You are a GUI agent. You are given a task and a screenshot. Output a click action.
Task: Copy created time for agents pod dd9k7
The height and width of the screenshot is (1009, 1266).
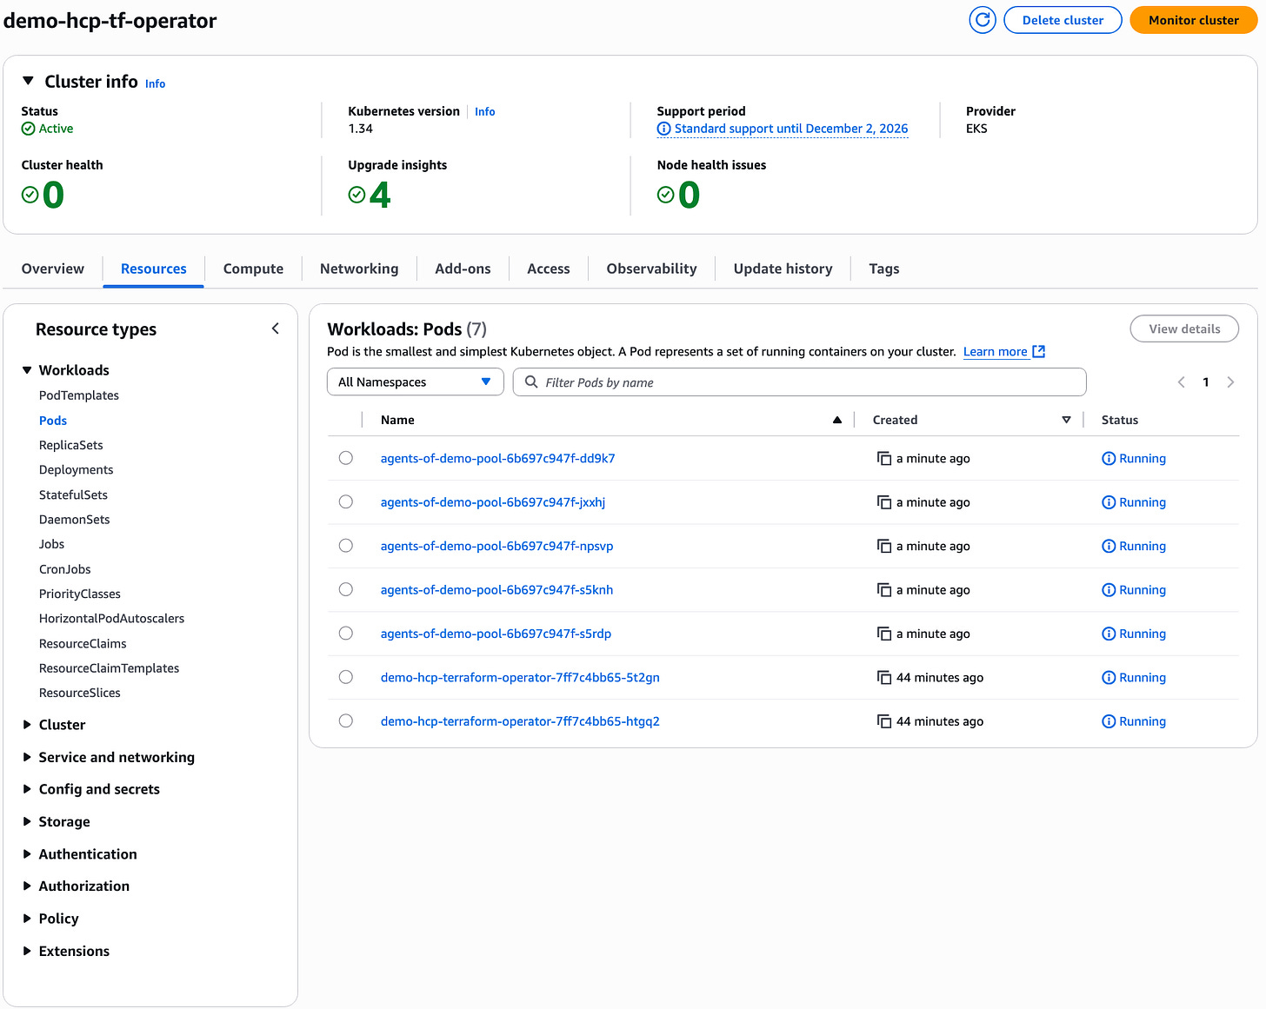[x=884, y=458]
